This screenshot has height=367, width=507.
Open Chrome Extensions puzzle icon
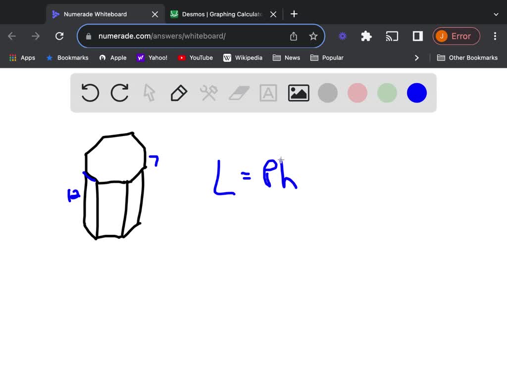tap(366, 36)
